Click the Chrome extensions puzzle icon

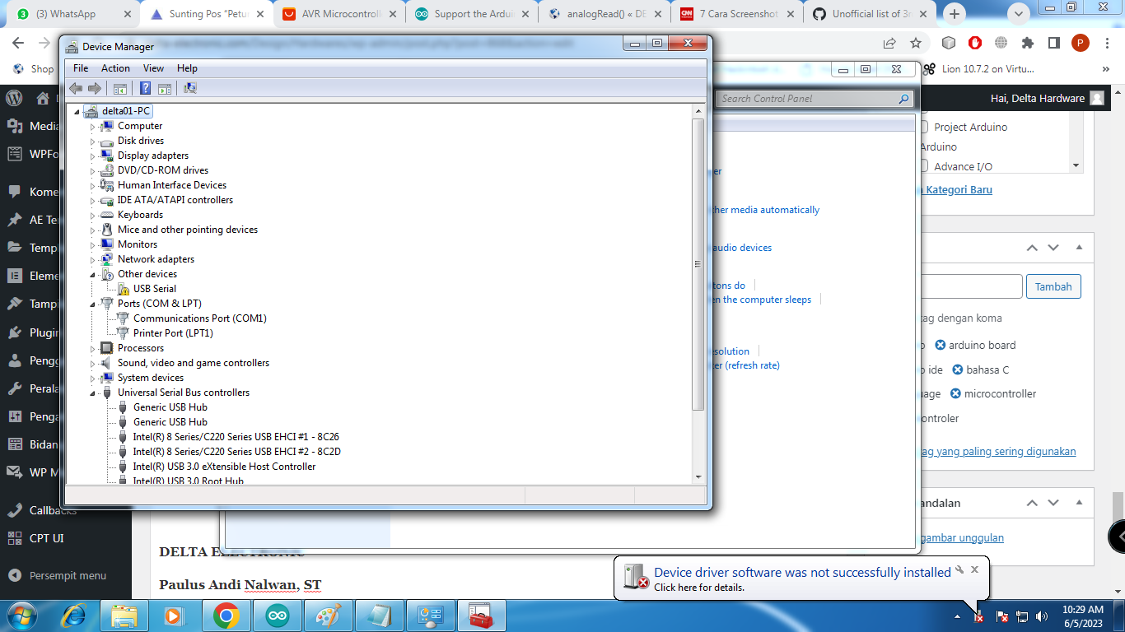[x=1027, y=43]
